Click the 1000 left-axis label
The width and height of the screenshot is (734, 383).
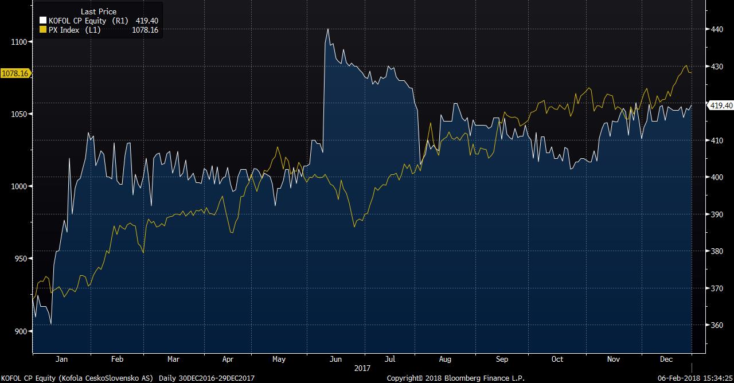pyautogui.click(x=19, y=186)
